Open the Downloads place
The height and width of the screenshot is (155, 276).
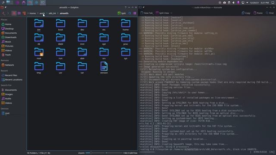click(9, 37)
